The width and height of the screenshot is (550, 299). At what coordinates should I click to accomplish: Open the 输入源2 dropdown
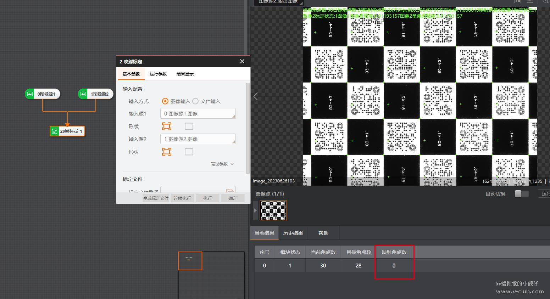point(198,139)
